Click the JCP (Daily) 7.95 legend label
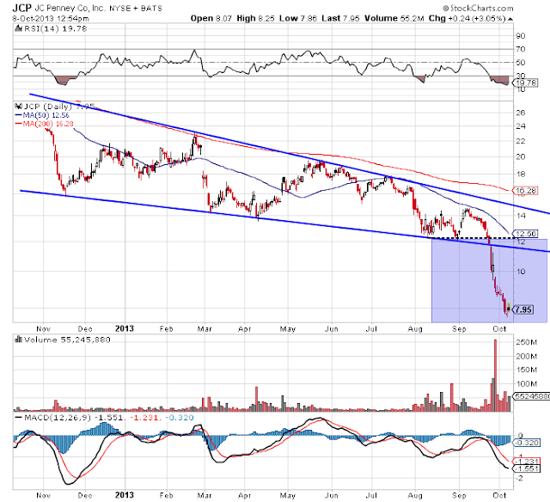This screenshot has width=550, height=502. [59, 107]
